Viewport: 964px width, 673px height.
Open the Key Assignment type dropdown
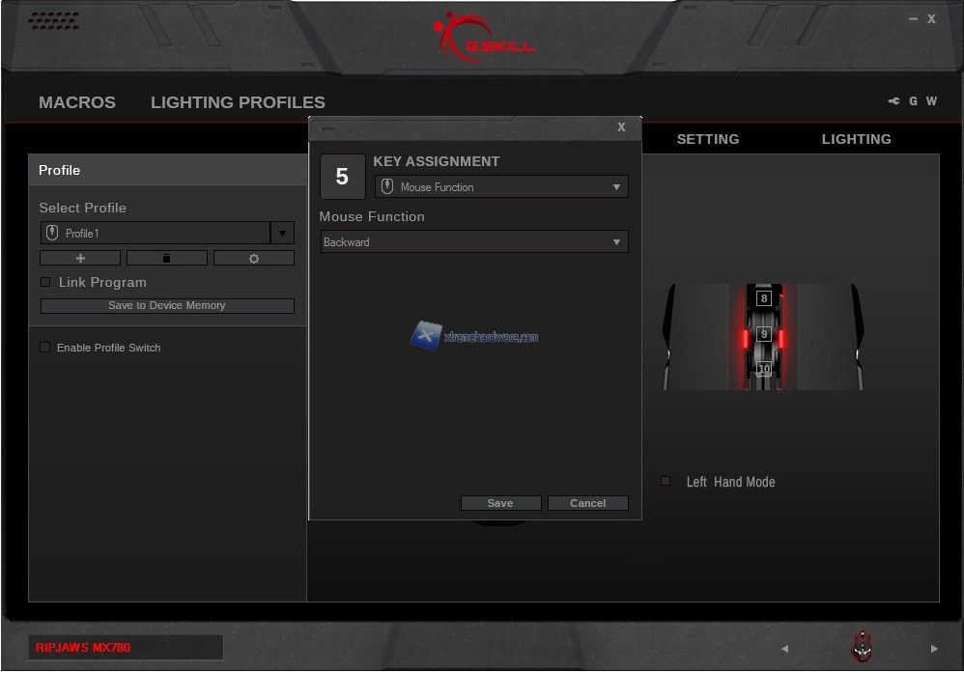616,187
